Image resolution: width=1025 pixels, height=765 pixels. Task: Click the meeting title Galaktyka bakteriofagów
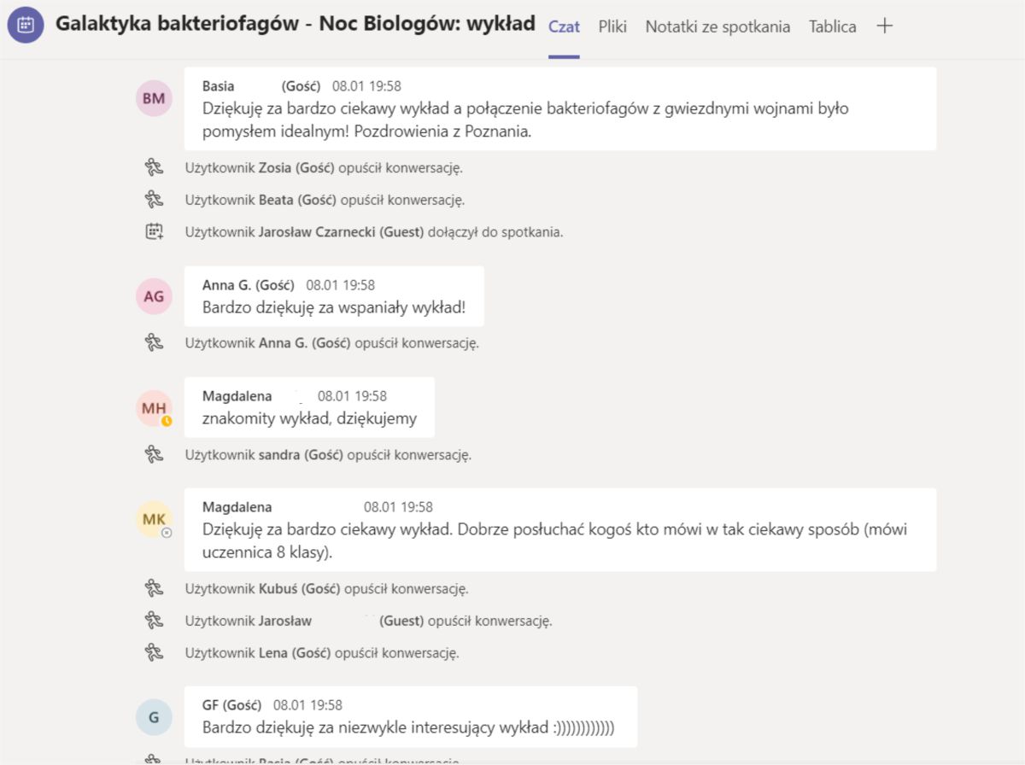tap(295, 24)
